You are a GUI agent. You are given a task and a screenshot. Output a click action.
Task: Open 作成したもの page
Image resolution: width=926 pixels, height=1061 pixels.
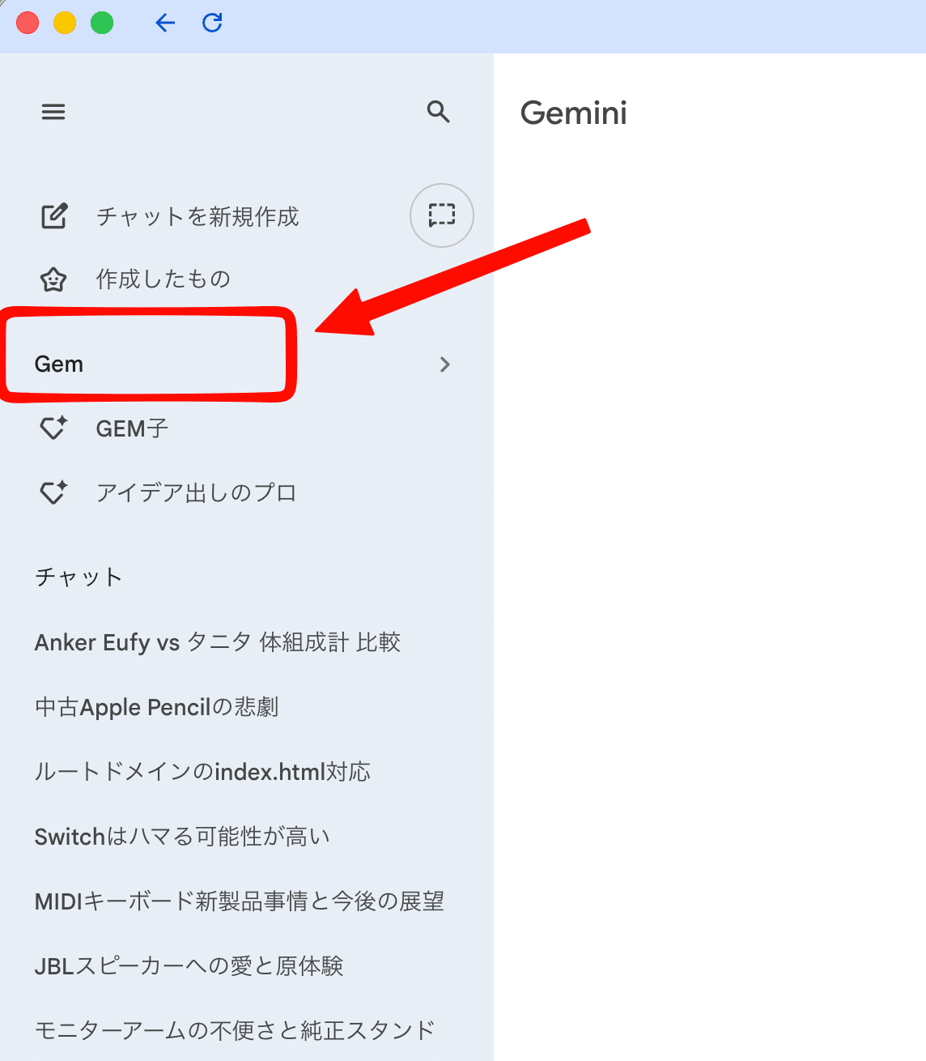point(164,279)
